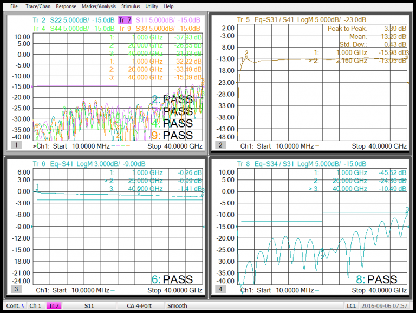Click 9: PASS limit test result
The height and width of the screenshot is (313, 416).
pos(172,136)
